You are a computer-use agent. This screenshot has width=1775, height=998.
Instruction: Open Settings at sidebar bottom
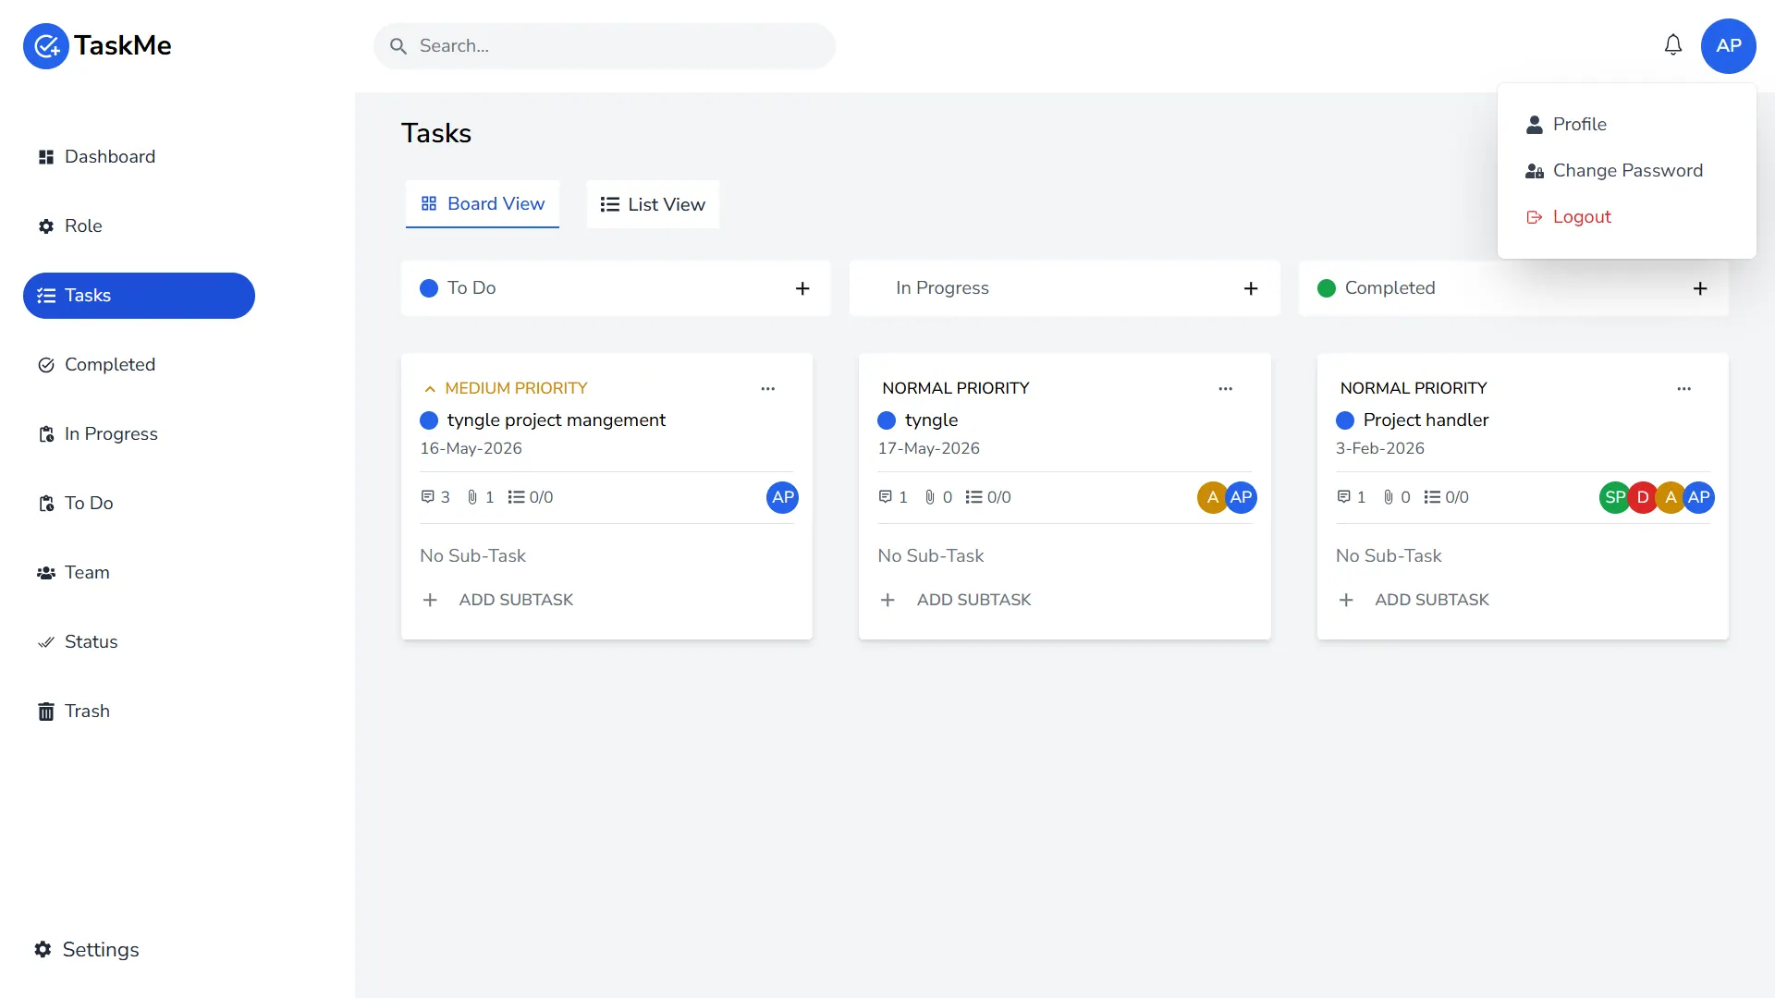[x=87, y=950]
